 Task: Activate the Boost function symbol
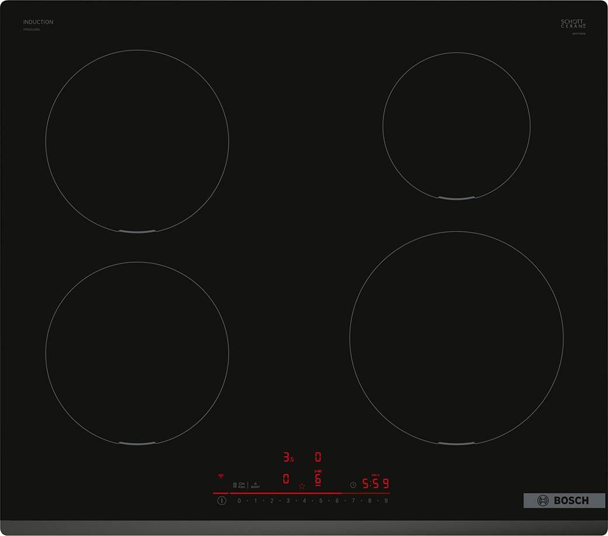click(x=255, y=485)
